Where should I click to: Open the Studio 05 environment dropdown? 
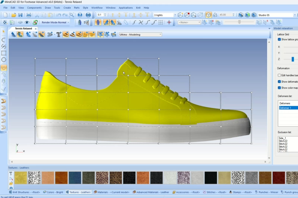(277, 15)
